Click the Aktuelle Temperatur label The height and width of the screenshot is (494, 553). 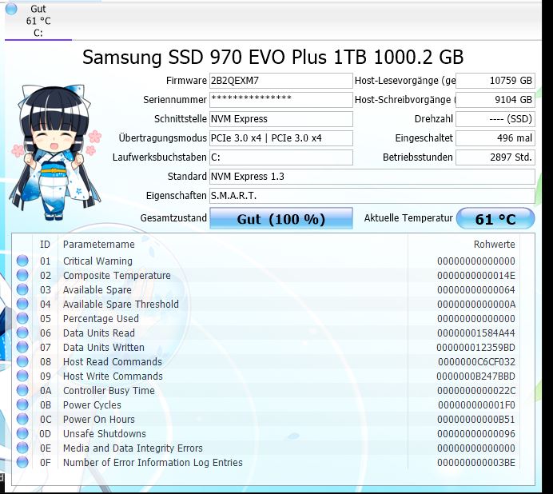(x=408, y=218)
